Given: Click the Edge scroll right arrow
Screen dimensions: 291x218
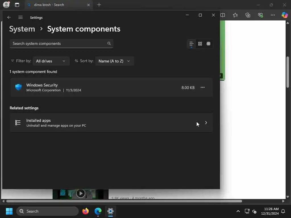Looking at the screenshot, I should click(x=283, y=201).
